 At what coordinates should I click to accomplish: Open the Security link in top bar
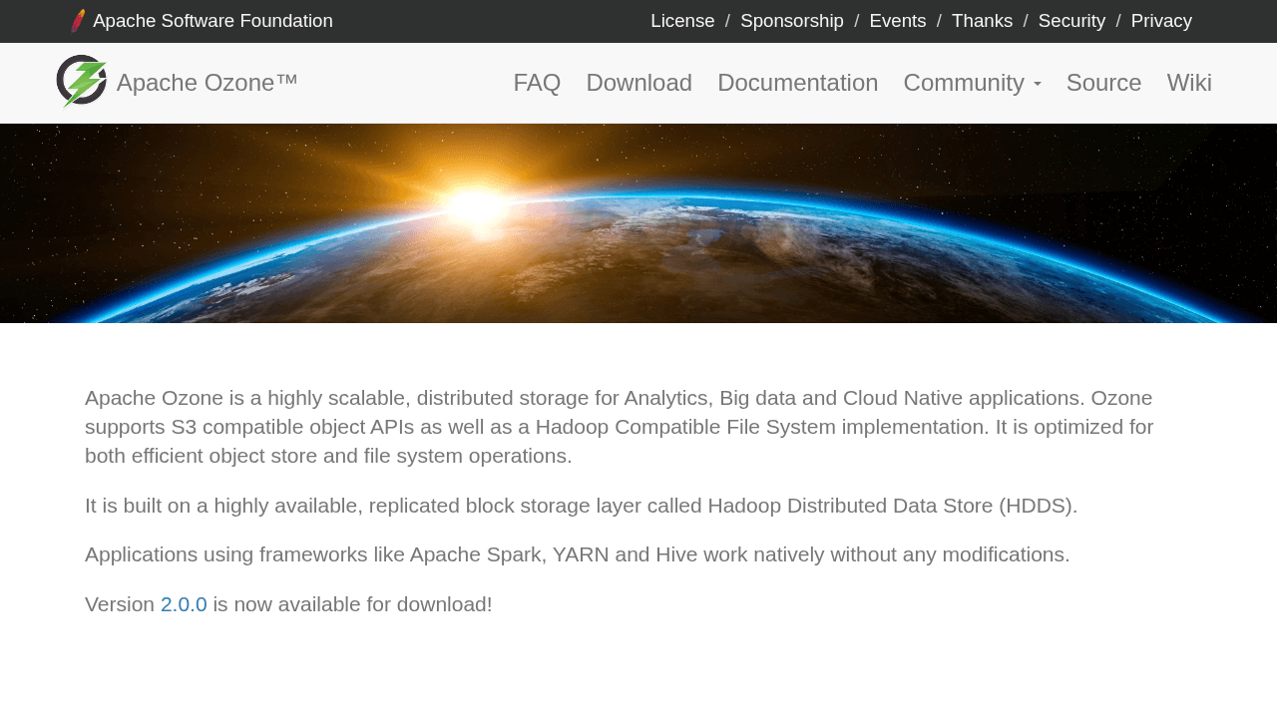[1071, 21]
